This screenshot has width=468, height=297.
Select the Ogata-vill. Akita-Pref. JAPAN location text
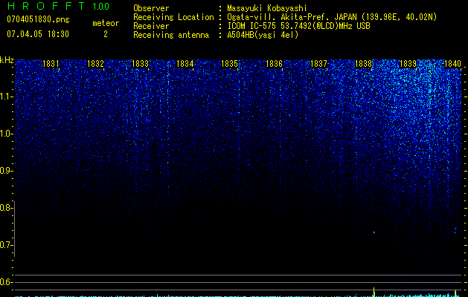[x=332, y=17]
